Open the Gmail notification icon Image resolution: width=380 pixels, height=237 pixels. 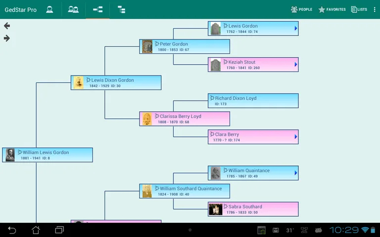coord(276,230)
